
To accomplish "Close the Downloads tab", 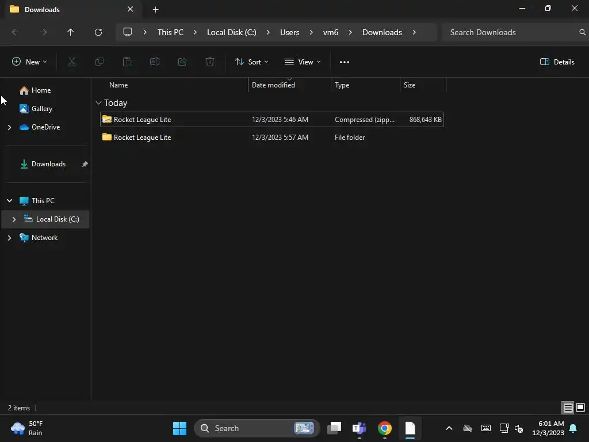I will pos(131,9).
